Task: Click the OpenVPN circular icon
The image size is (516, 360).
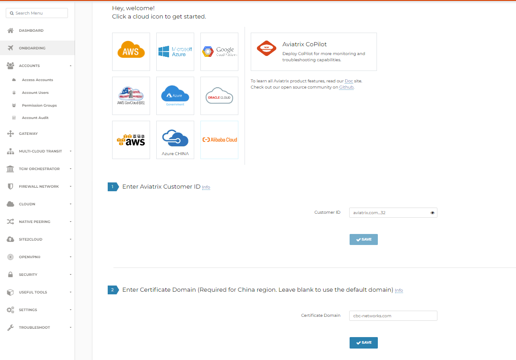Action: pyautogui.click(x=11, y=257)
